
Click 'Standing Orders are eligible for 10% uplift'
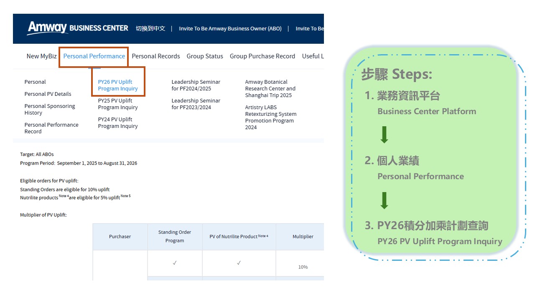tap(65, 190)
